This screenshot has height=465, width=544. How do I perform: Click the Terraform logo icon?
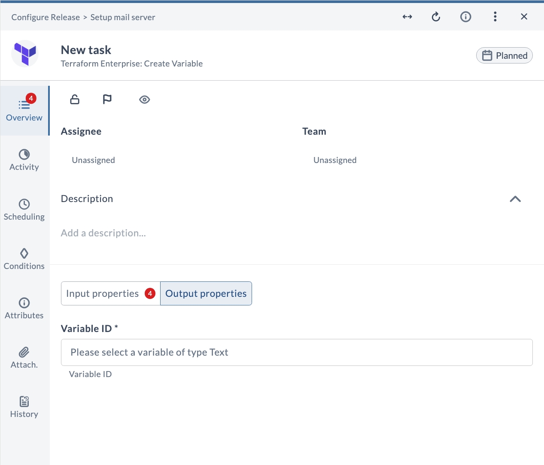point(25,53)
